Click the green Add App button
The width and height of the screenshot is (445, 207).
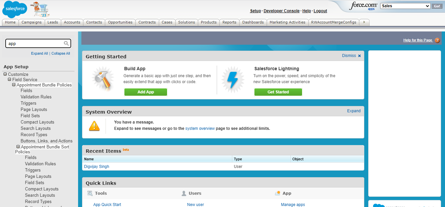coord(146,92)
